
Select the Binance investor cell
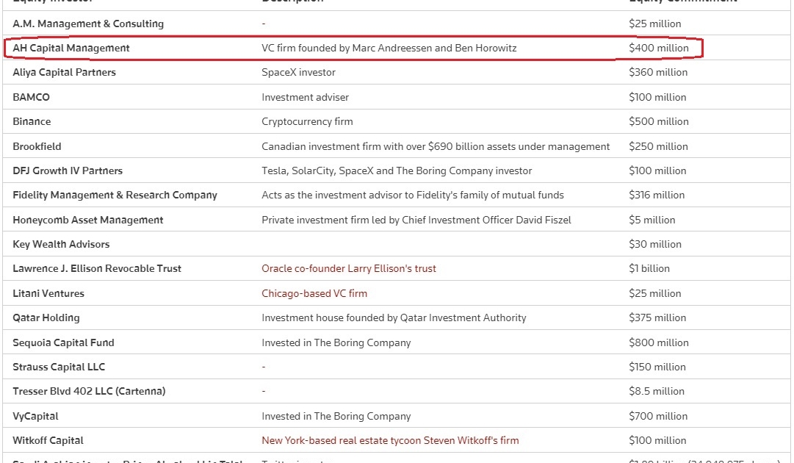(32, 121)
